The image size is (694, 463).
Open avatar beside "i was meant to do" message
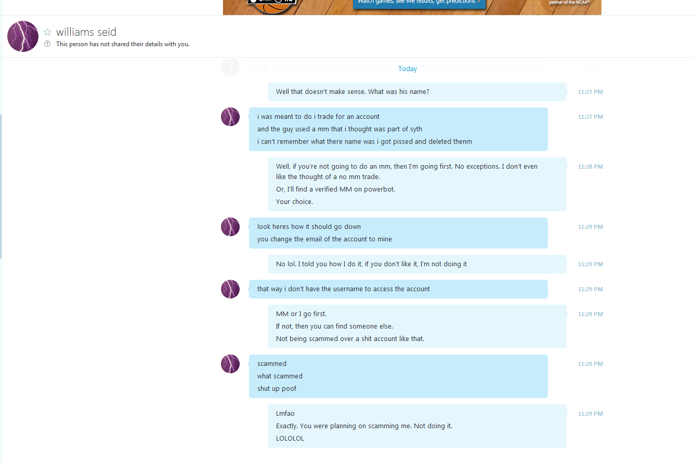click(230, 117)
